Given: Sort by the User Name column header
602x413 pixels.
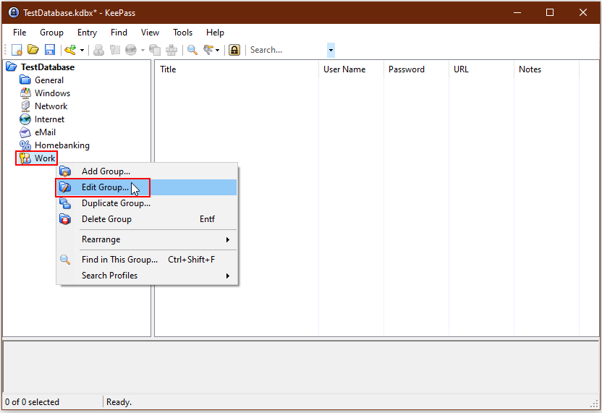Looking at the screenshot, I should [x=352, y=69].
